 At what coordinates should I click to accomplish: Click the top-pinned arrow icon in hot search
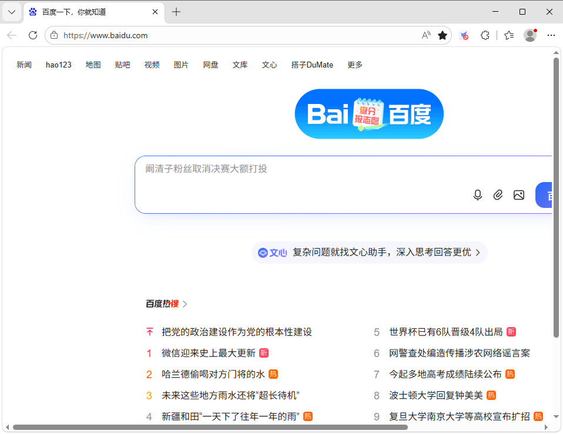pos(150,332)
